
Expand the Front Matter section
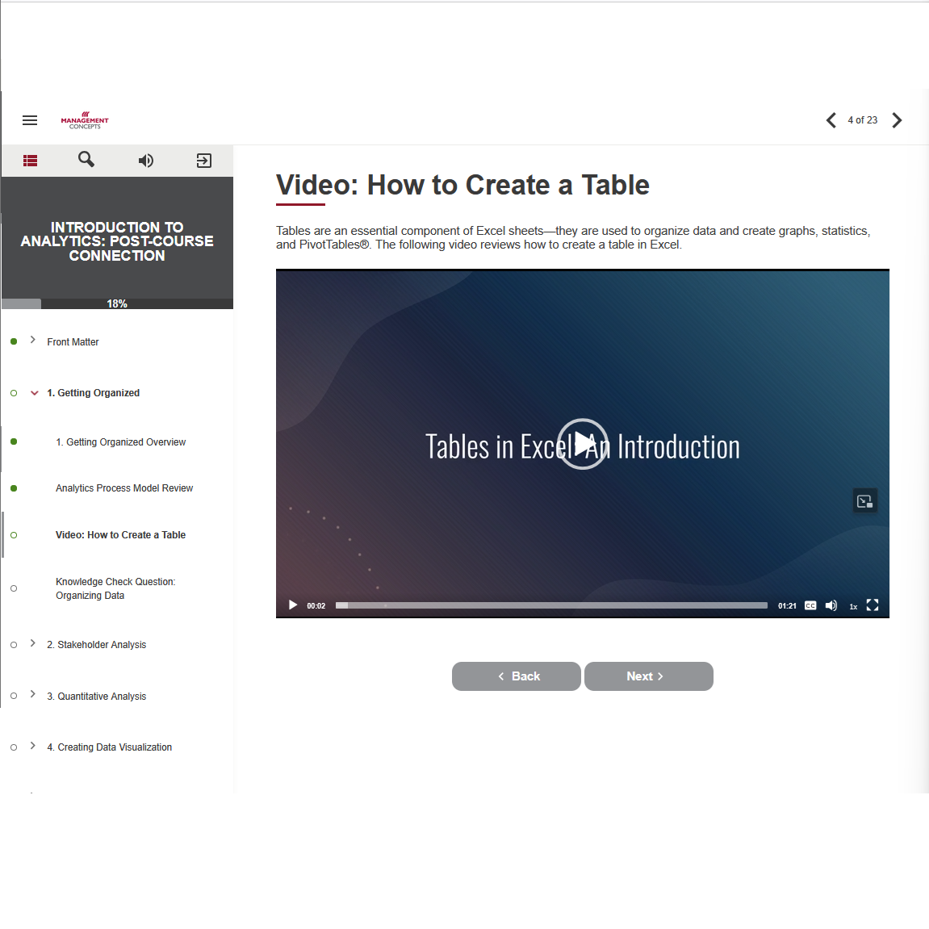[33, 340]
